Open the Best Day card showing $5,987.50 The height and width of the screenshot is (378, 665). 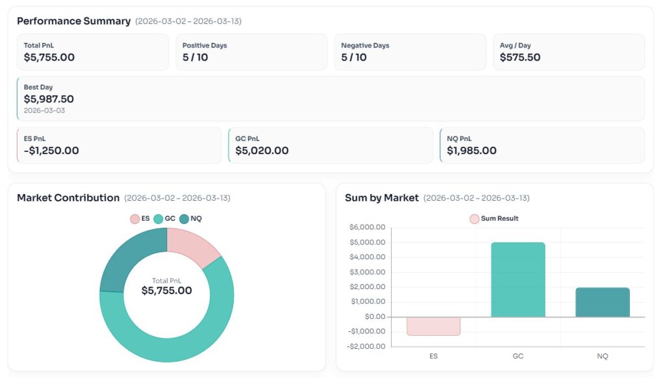pyautogui.click(x=331, y=99)
